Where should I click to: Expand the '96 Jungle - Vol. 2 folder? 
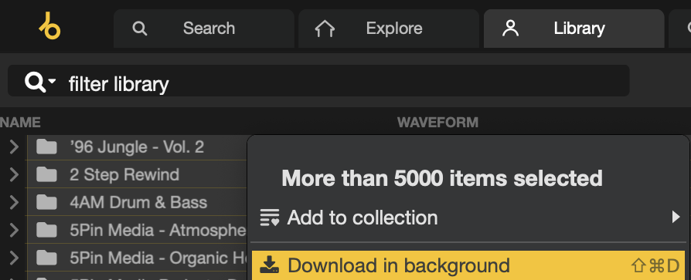pyautogui.click(x=14, y=147)
